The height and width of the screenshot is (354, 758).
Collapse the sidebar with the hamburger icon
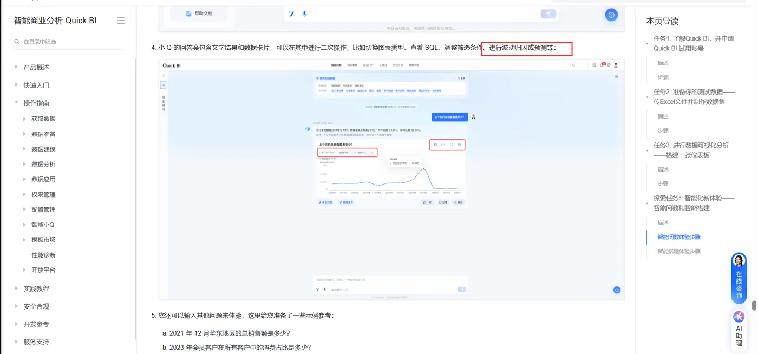(x=121, y=21)
